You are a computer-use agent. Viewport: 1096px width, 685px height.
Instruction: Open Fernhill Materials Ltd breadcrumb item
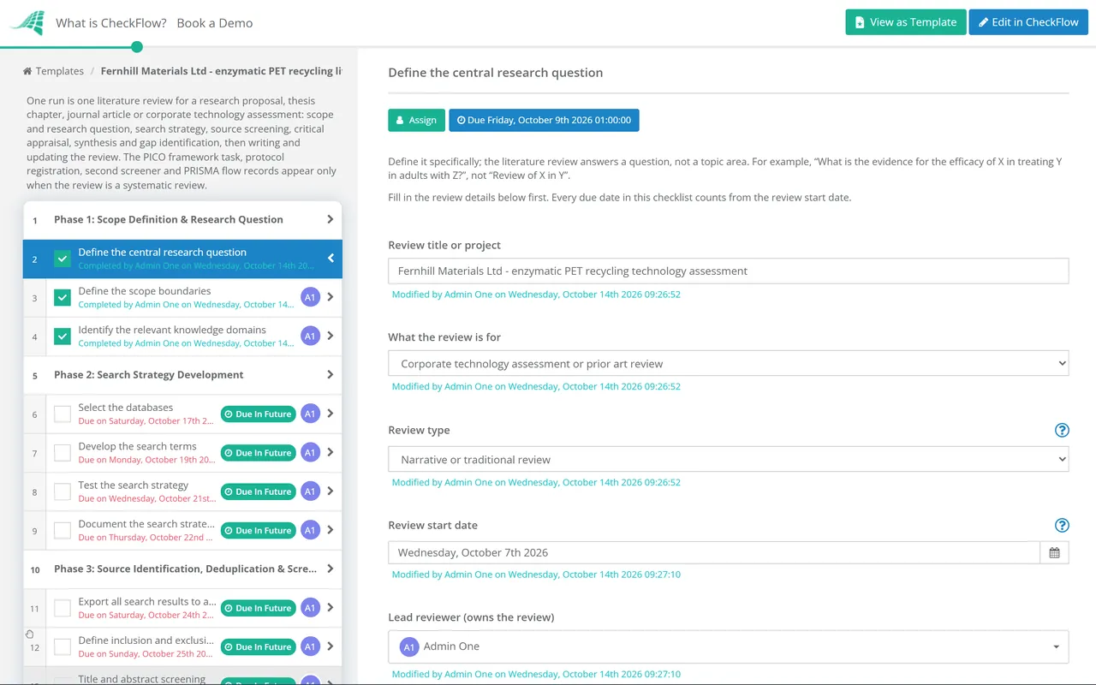[222, 71]
